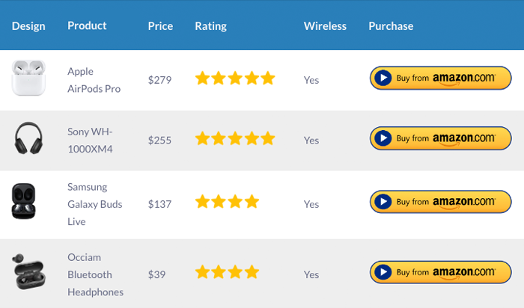
Task: Buy Sony WH-1000XM4 from Amazon
Action: point(440,138)
